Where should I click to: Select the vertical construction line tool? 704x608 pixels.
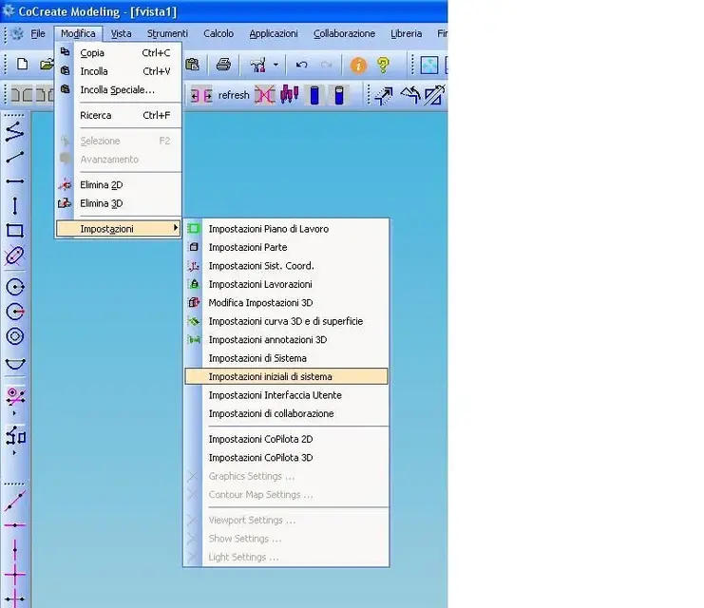[15, 549]
